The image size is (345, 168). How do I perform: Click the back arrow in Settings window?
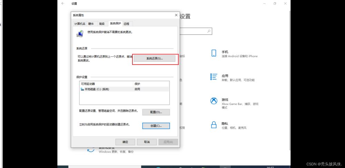pyautogui.click(x=62, y=3)
